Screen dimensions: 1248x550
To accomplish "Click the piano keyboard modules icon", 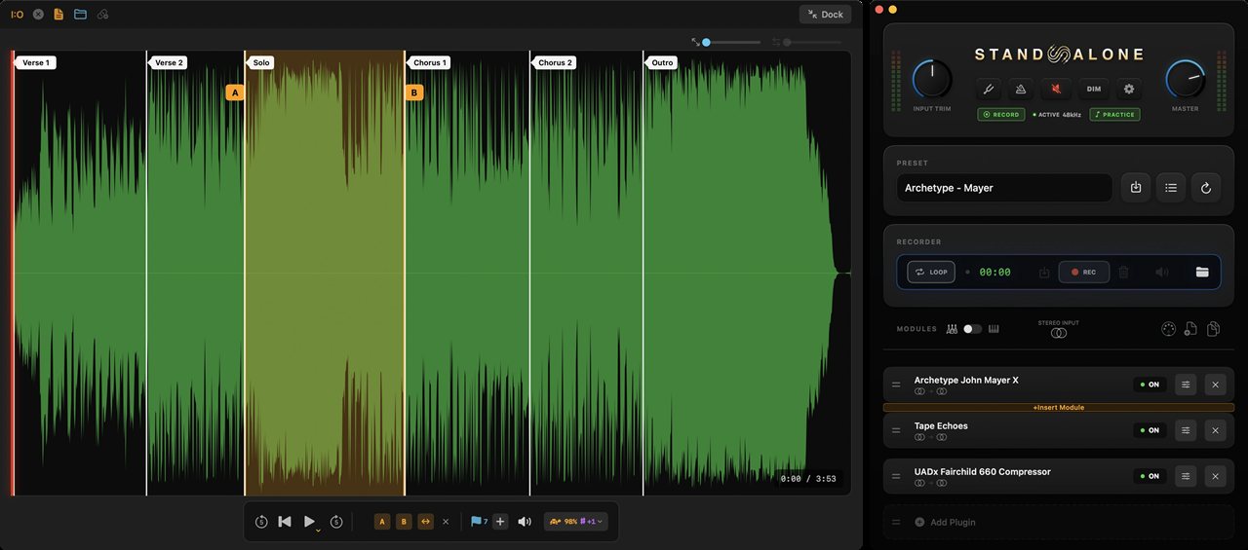I will [x=994, y=329].
